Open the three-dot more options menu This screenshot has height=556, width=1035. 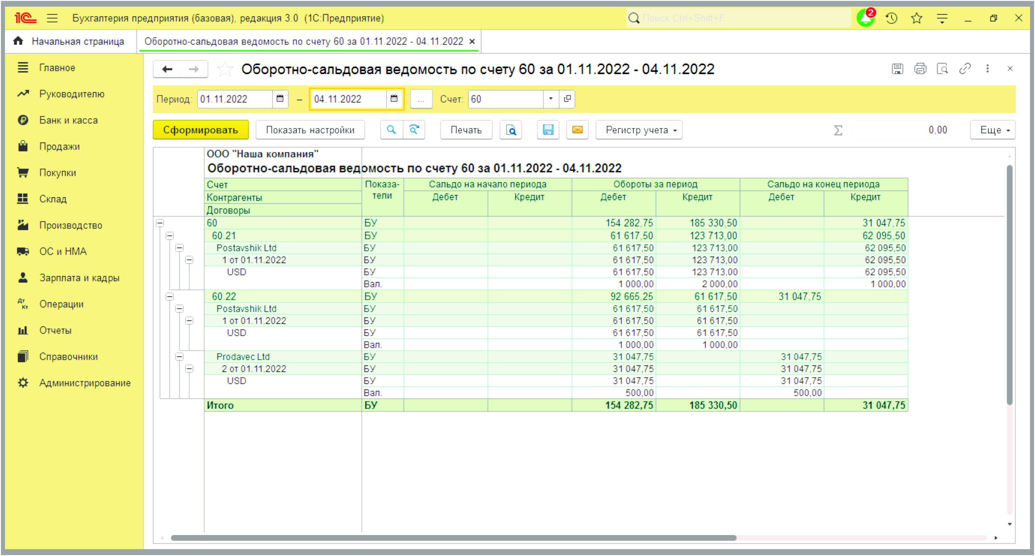coord(988,69)
